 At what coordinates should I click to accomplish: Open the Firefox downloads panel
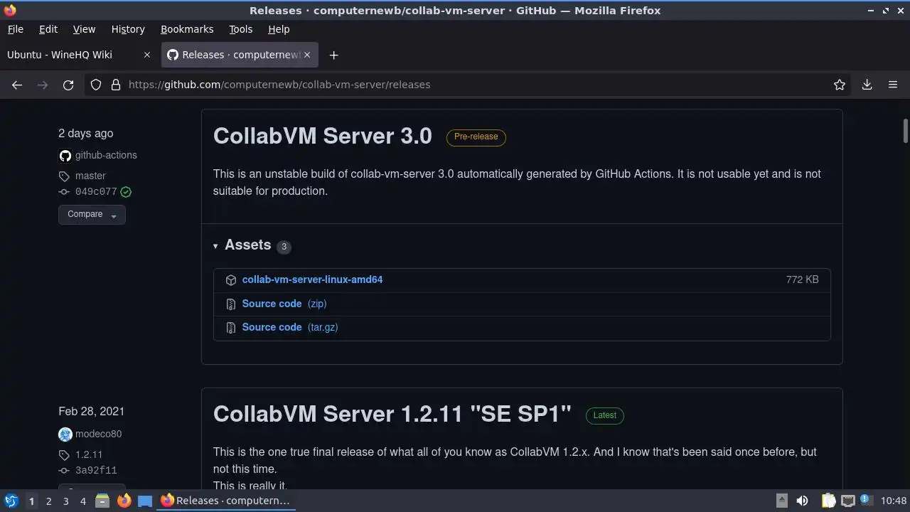pyautogui.click(x=867, y=85)
